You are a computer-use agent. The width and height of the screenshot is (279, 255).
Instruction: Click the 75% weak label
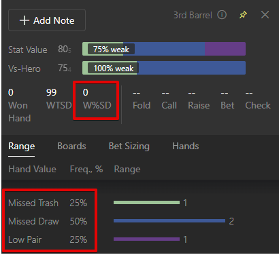[111, 49]
